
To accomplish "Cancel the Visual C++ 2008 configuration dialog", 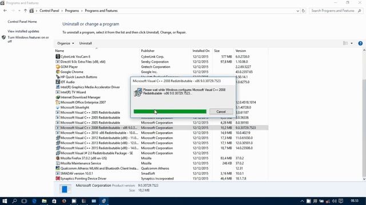I will pos(221,112).
